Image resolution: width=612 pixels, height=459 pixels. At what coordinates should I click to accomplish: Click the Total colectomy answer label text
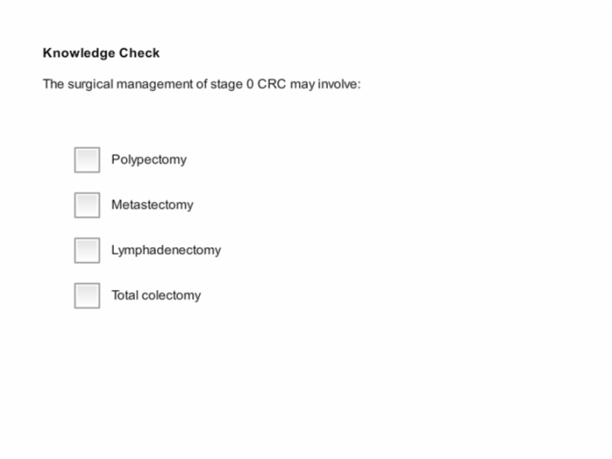click(156, 296)
